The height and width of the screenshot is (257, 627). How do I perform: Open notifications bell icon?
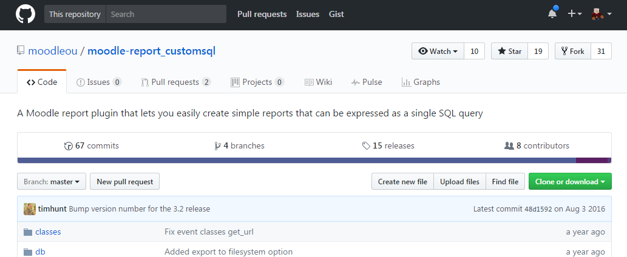tap(552, 13)
